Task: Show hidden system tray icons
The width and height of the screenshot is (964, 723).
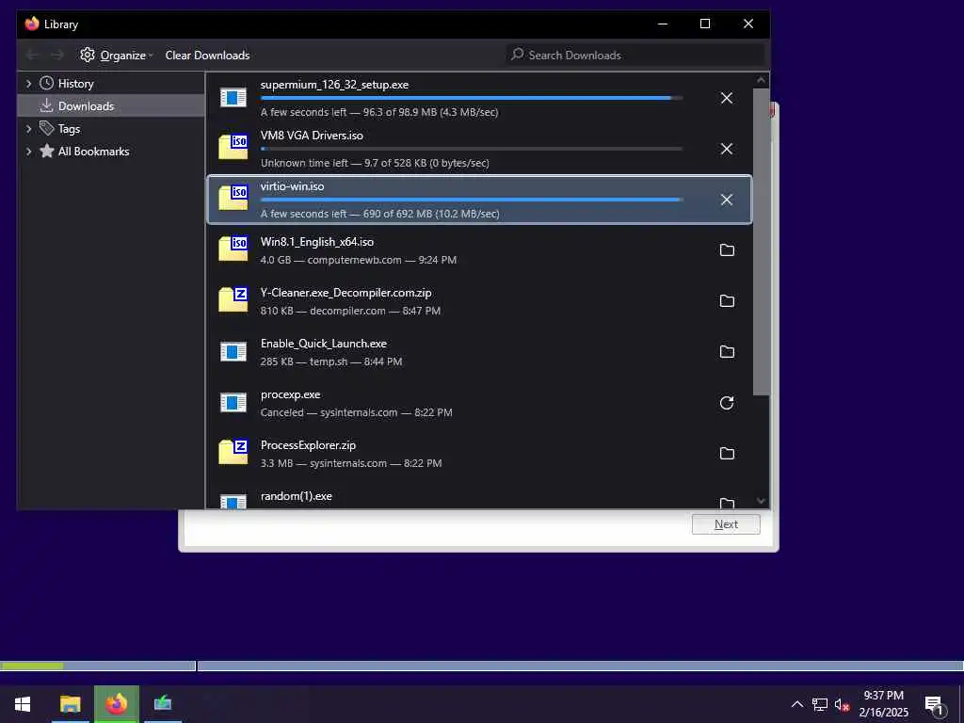Action: [x=796, y=704]
